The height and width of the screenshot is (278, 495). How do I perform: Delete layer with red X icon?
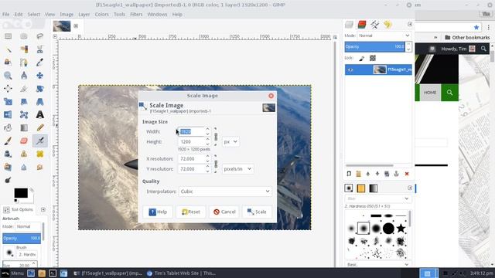click(407, 174)
